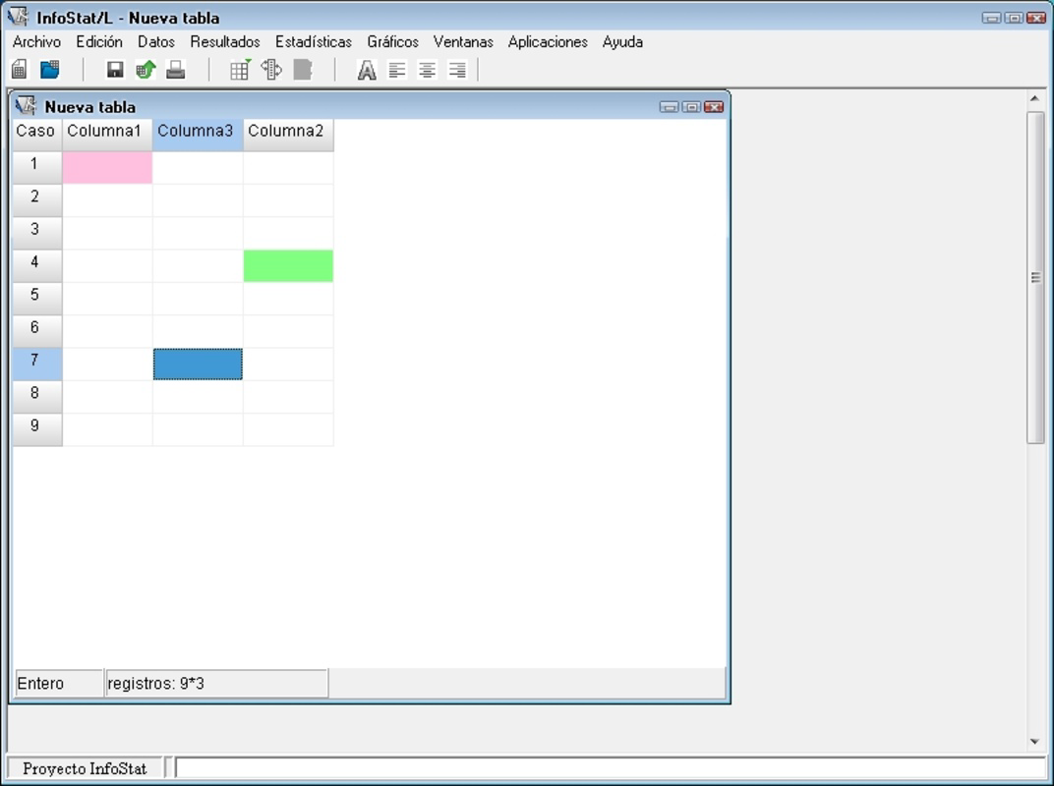
Task: Click the column width adjust icon
Action: (271, 69)
